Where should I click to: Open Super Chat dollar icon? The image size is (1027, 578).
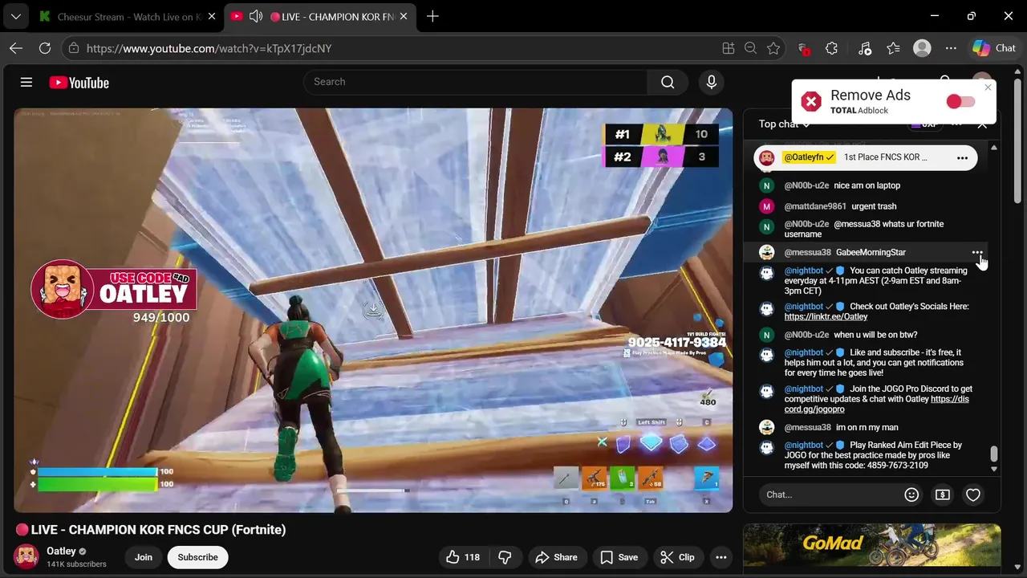point(942,495)
